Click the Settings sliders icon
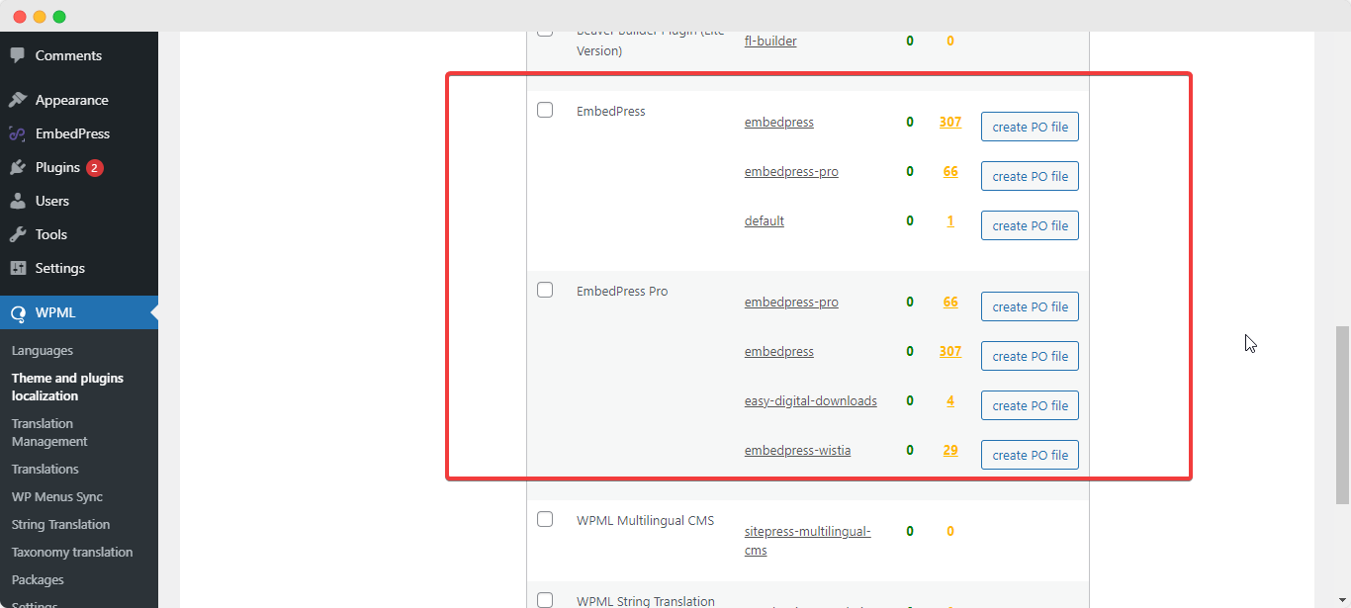 click(x=17, y=268)
